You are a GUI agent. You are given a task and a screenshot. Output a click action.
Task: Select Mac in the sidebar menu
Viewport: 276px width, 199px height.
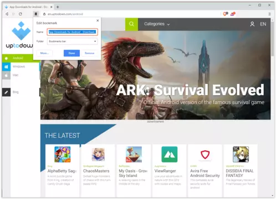coord(16,75)
